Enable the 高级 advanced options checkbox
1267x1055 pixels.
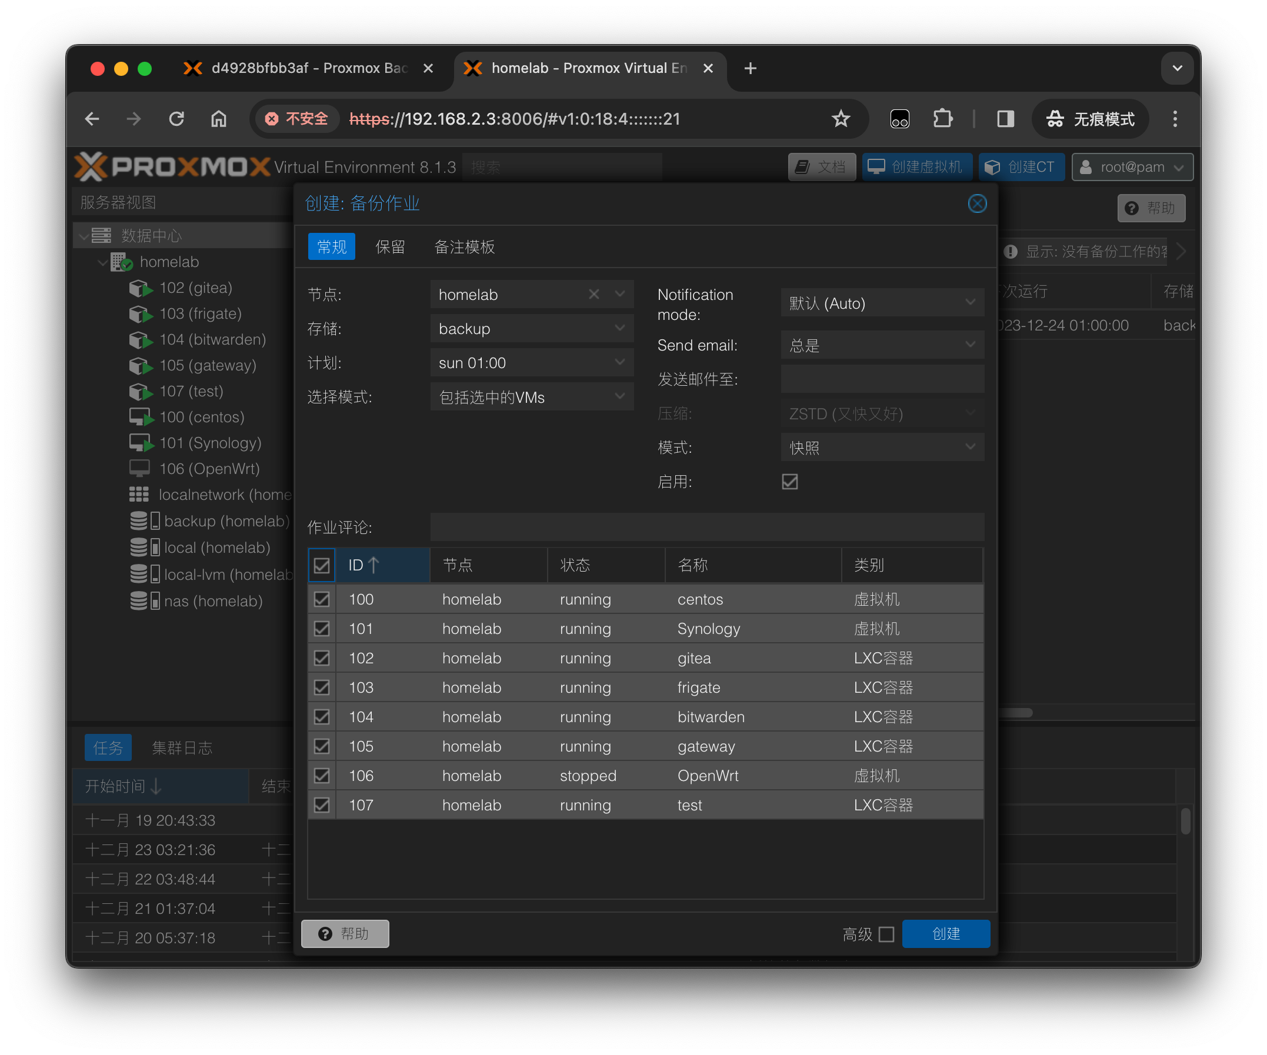tap(886, 934)
